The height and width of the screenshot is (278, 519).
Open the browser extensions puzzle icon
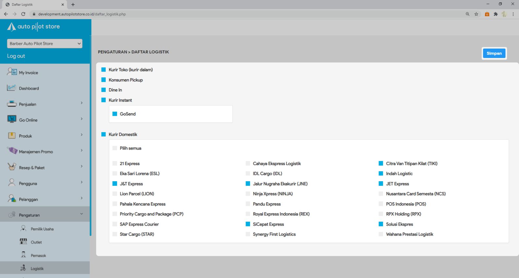(x=496, y=14)
